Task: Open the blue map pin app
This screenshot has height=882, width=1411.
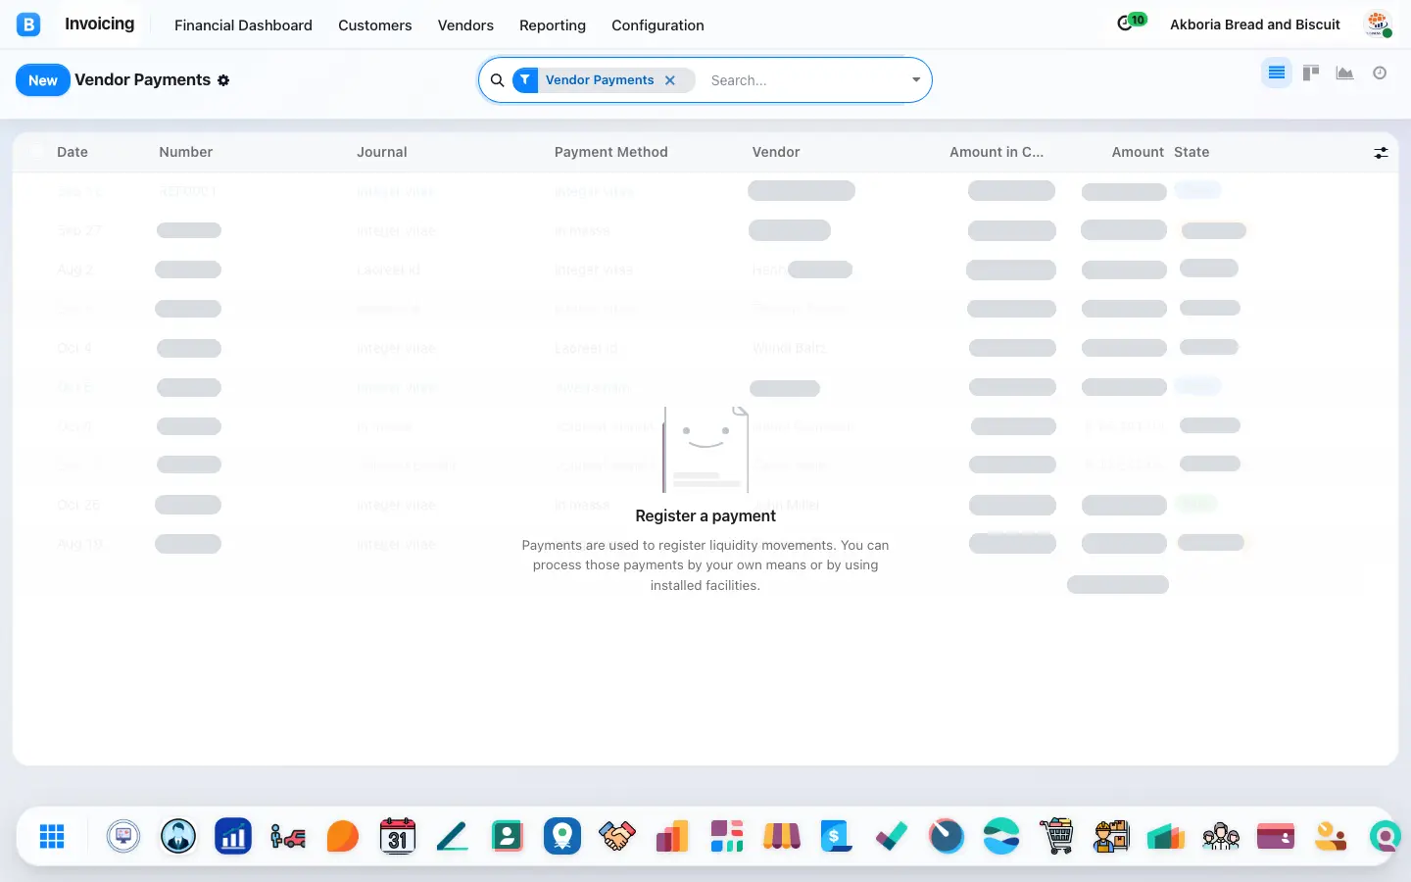Action: coord(562,836)
